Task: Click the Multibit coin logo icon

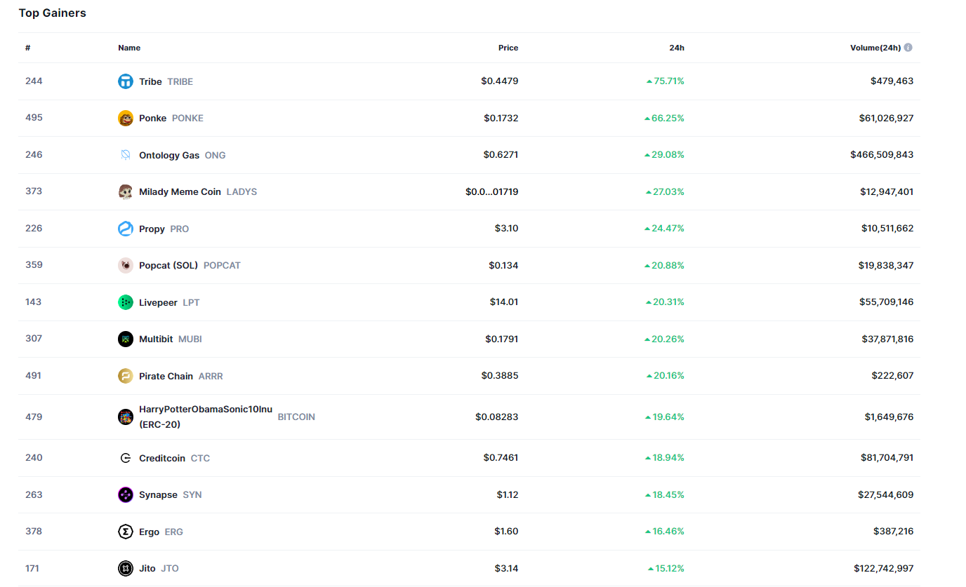Action: 125,339
